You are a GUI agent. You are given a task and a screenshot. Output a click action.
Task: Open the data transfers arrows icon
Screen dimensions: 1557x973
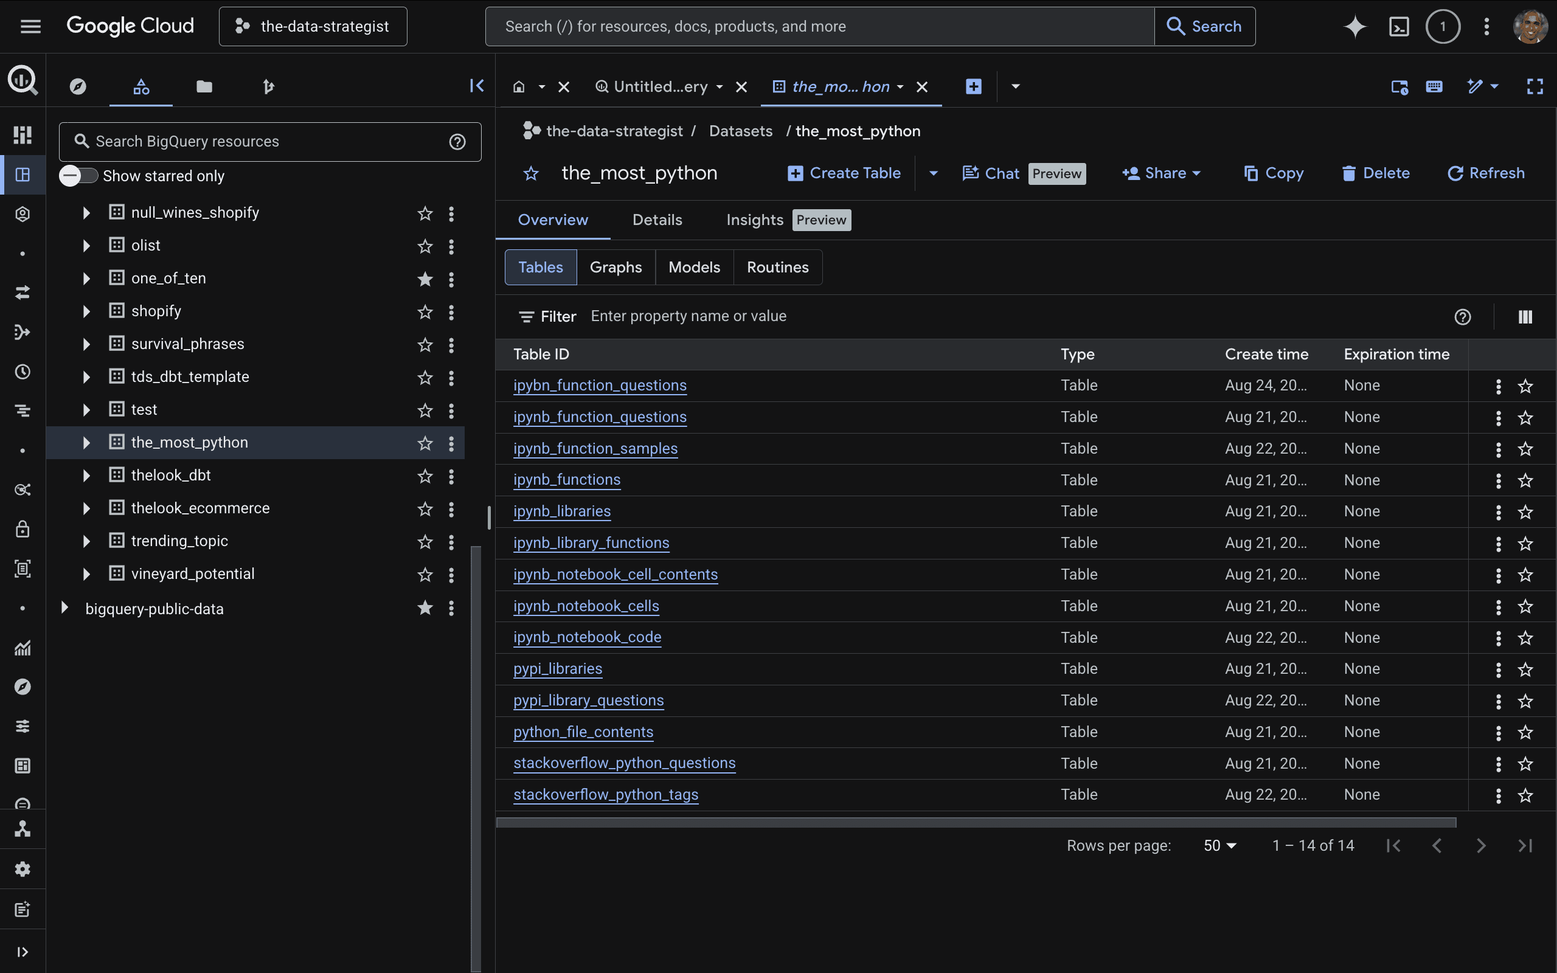23,293
